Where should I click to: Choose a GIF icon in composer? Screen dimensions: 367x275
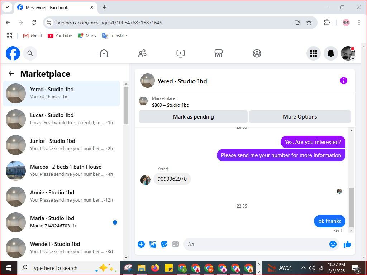tap(176, 244)
